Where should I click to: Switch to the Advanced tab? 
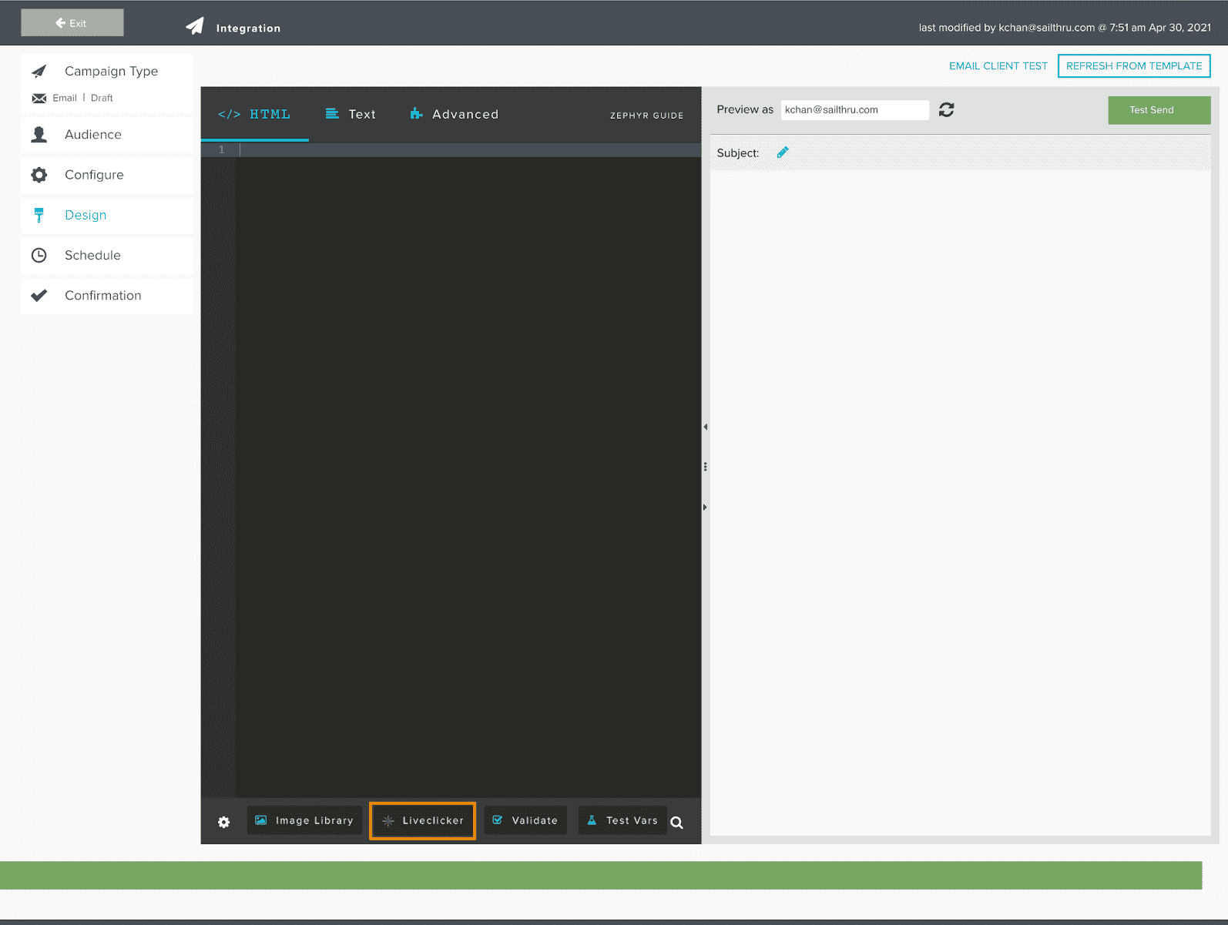click(x=455, y=114)
